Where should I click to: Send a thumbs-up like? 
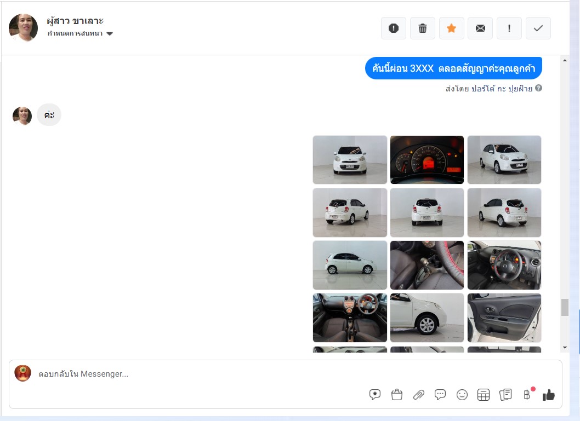tap(549, 395)
